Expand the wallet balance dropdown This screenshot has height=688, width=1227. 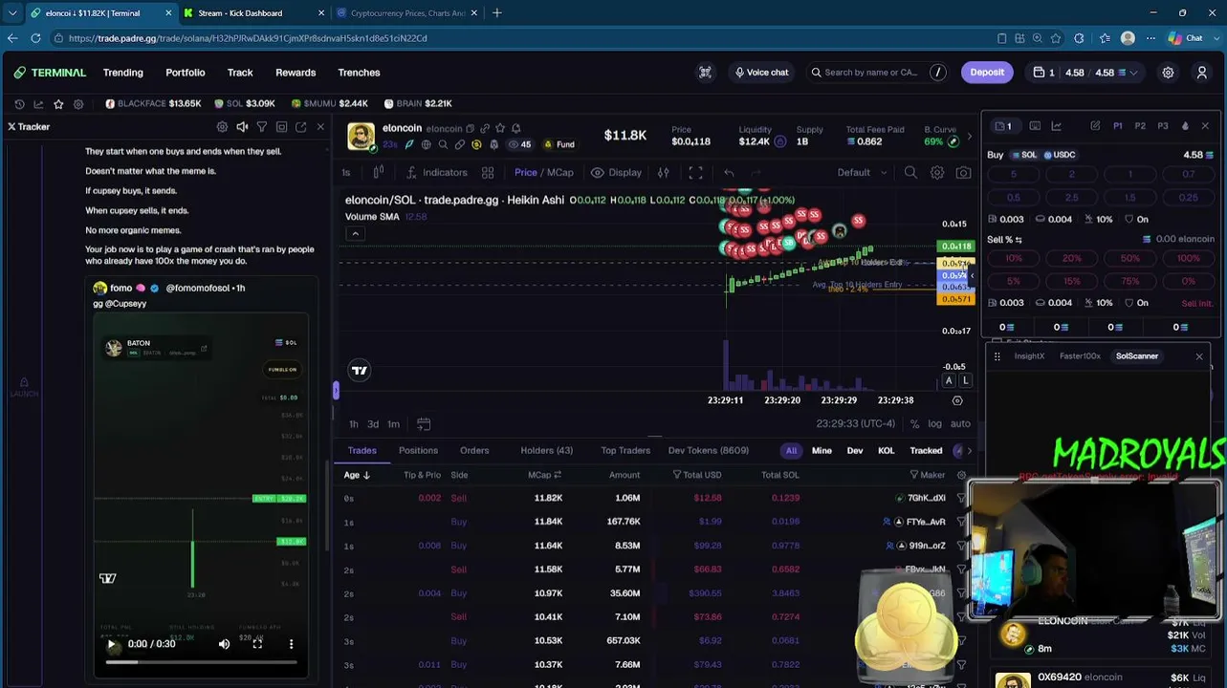[1134, 73]
